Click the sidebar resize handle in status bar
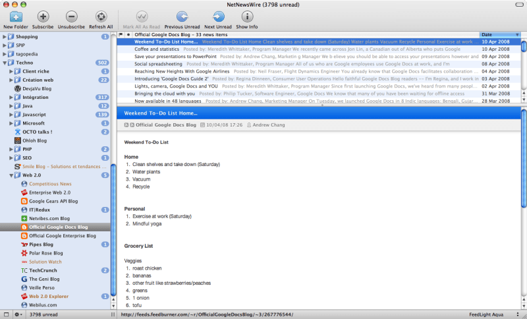 pos(113,314)
